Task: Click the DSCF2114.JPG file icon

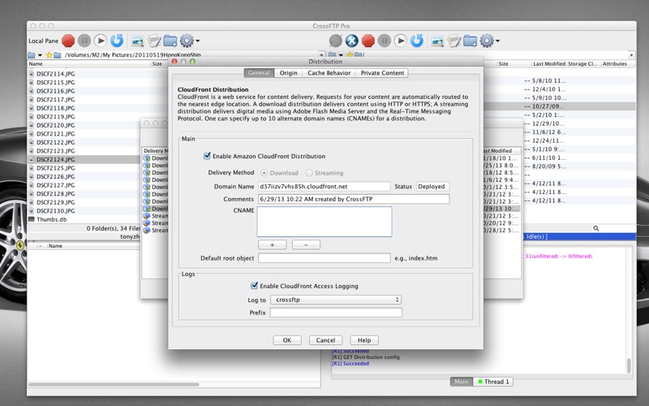Action: coord(32,74)
